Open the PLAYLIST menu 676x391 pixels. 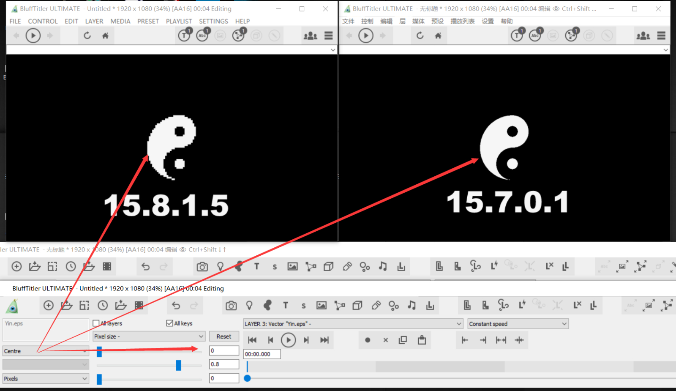coord(179,21)
